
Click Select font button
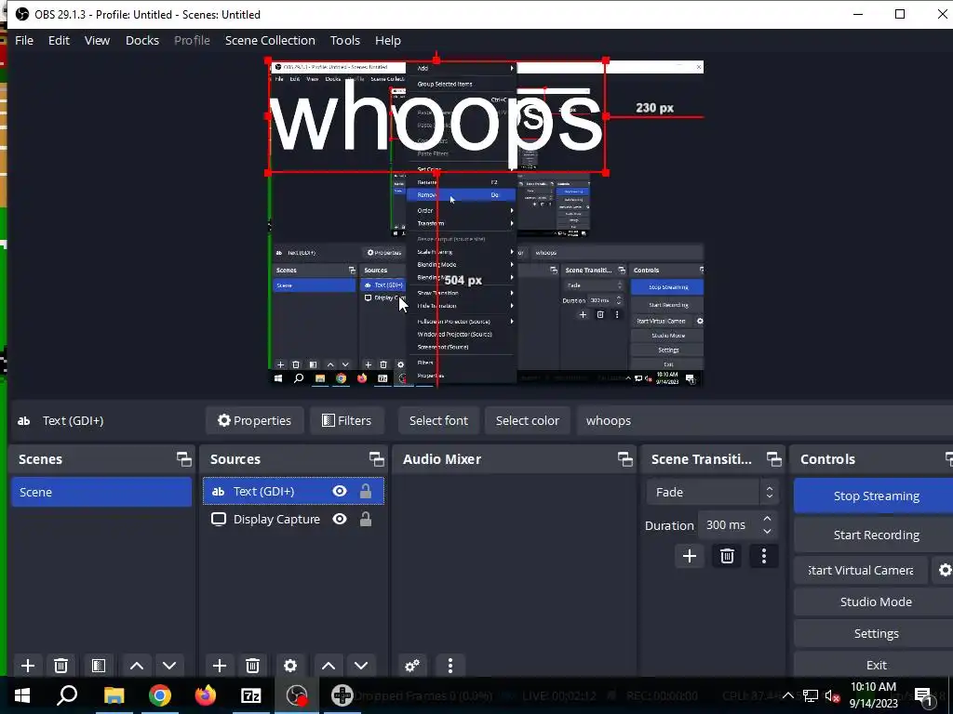point(438,420)
